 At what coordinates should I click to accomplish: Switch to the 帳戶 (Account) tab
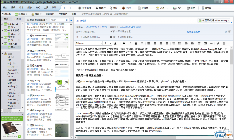point(6,19)
